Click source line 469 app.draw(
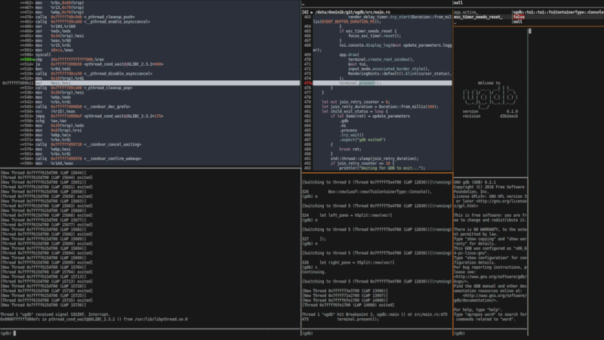 pyautogui.click(x=349, y=54)
